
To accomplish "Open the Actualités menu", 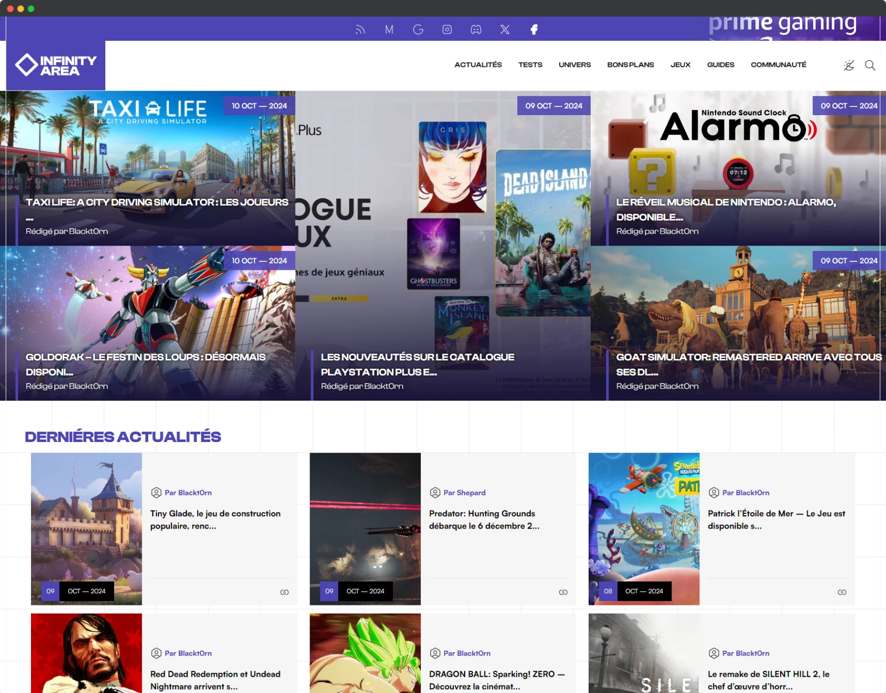I will (x=478, y=65).
